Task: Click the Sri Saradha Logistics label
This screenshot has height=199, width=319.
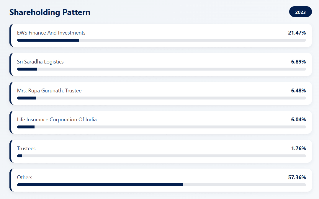Action: (x=40, y=62)
